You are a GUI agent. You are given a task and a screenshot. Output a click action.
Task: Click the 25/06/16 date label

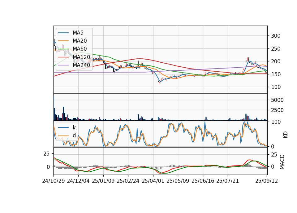point(203,181)
